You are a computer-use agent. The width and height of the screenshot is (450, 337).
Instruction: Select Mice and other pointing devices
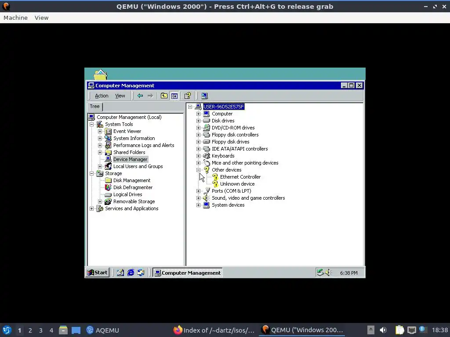coord(245,163)
